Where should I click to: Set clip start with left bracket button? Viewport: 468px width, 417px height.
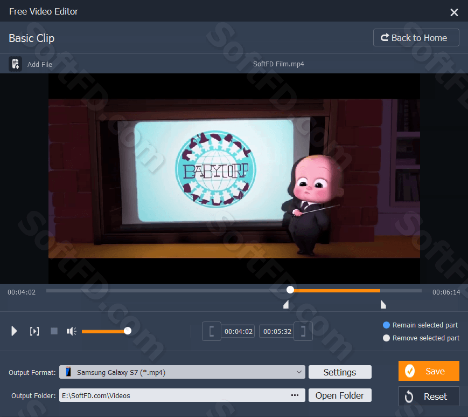212,331
